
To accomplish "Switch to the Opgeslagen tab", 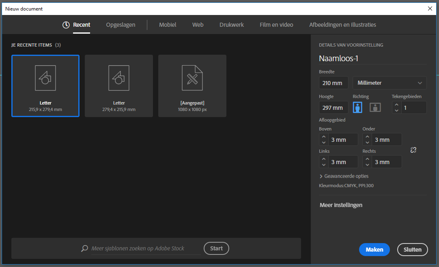I will coord(121,25).
